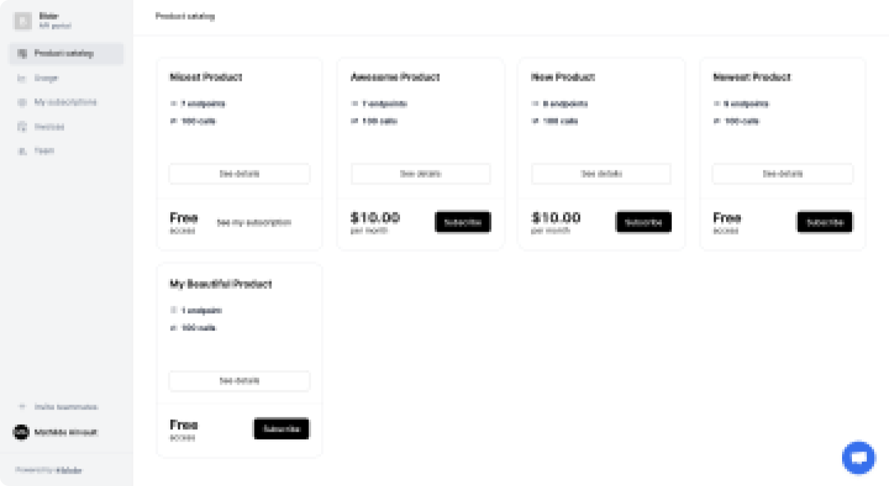889x486 pixels.
Task: Subscribe to Awesome Product
Action: coord(462,222)
